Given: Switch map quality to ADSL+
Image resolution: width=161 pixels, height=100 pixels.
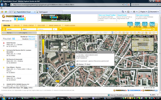Looking at the screenshot, I should coord(31,88).
